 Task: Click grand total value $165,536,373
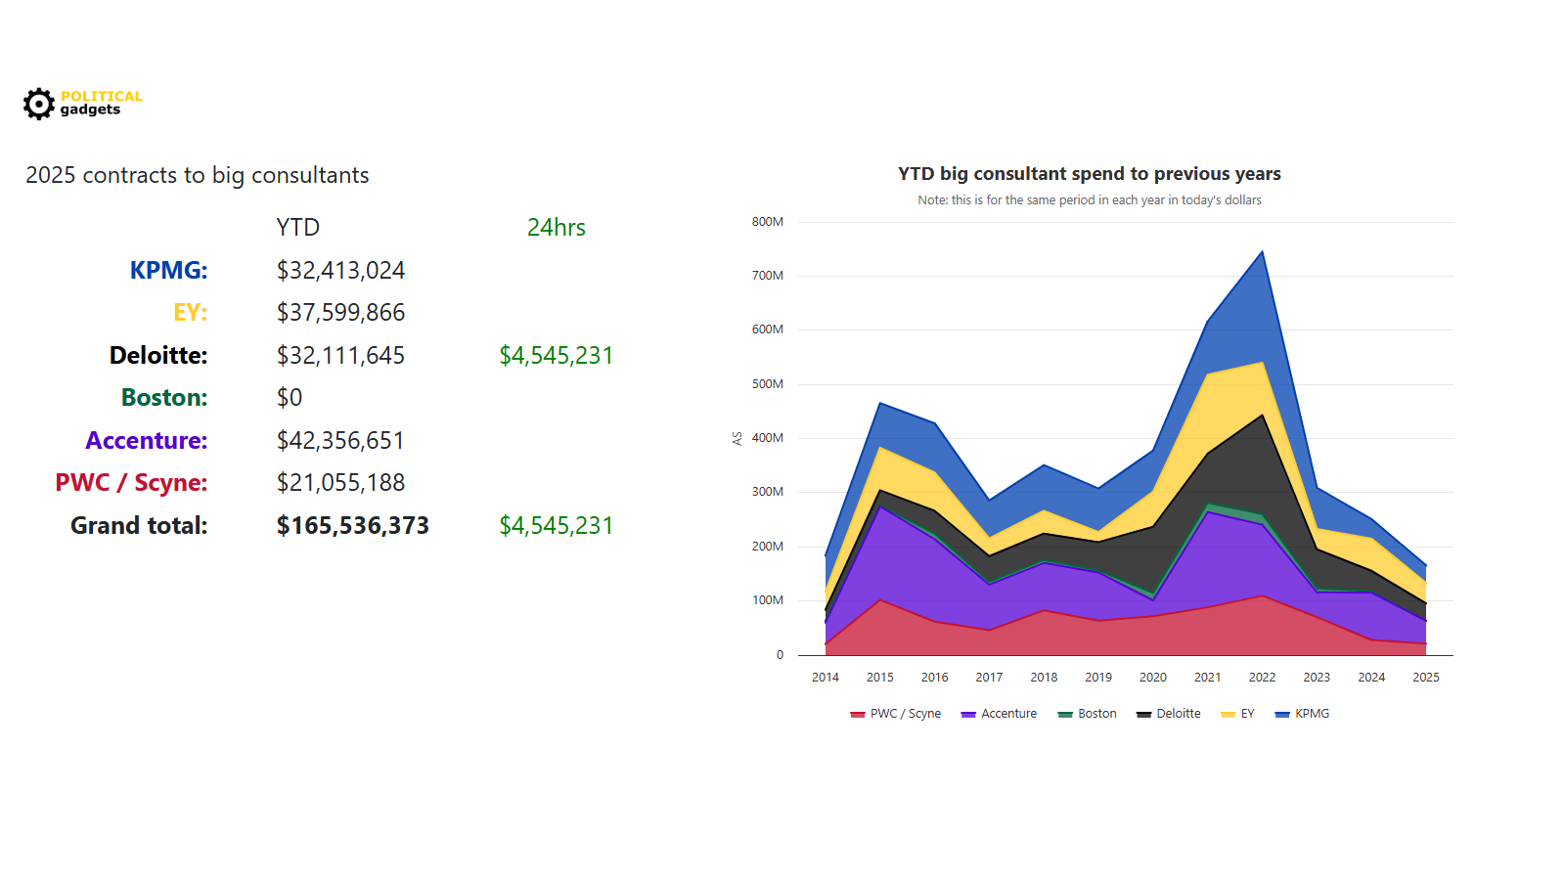click(x=352, y=525)
